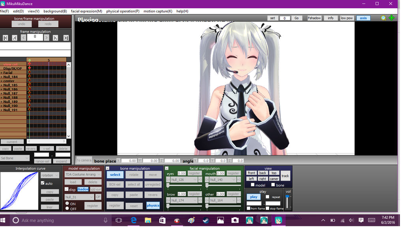Expand the Facial timeline row
Screen dimensions: 404x227
[1, 73]
